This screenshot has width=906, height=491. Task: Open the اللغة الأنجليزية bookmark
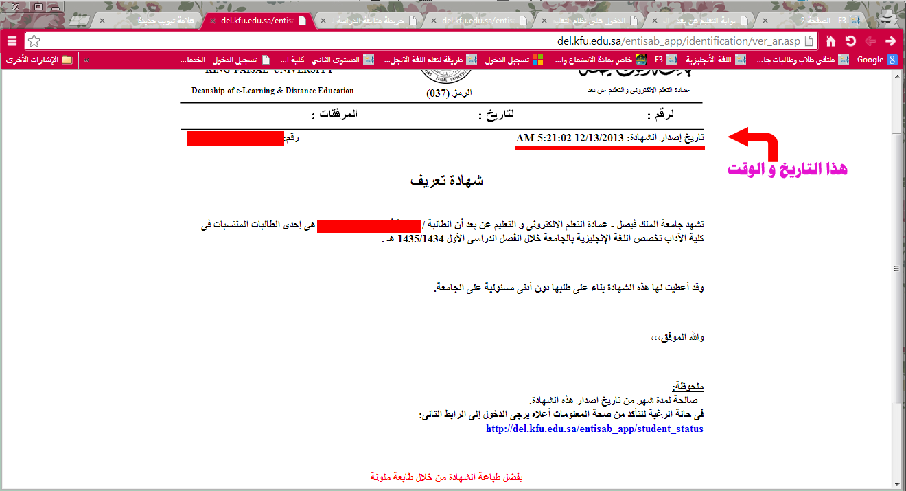716,60
